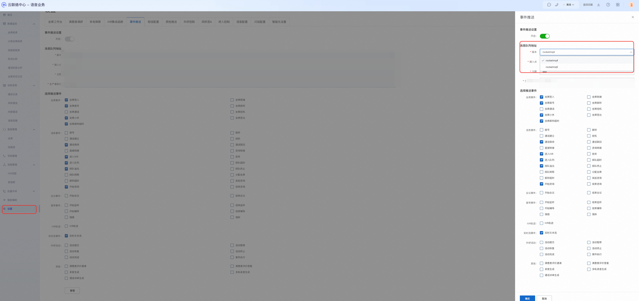Click the 话务报表 sidebar icon
Screen dimensions: 639x301
point(4,85)
